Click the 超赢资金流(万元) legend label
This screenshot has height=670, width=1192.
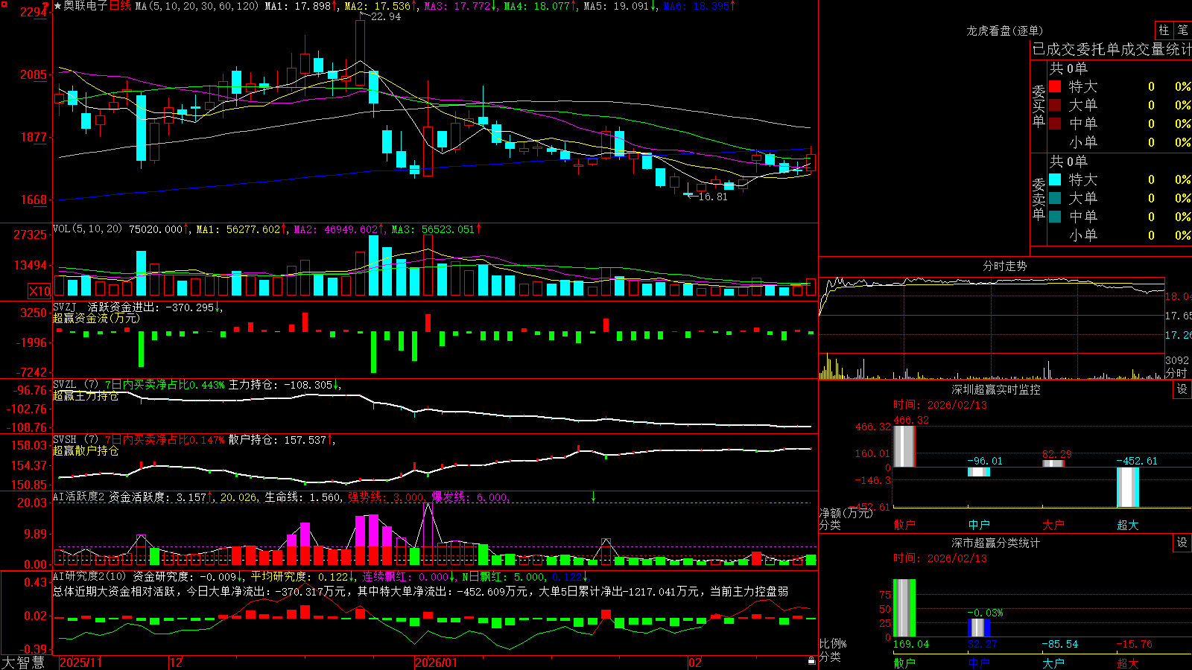[96, 319]
